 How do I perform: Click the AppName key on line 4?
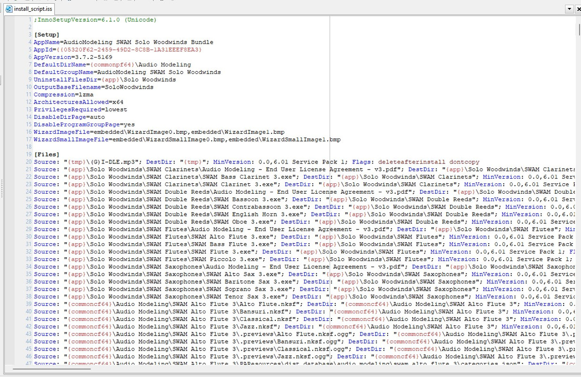point(47,42)
